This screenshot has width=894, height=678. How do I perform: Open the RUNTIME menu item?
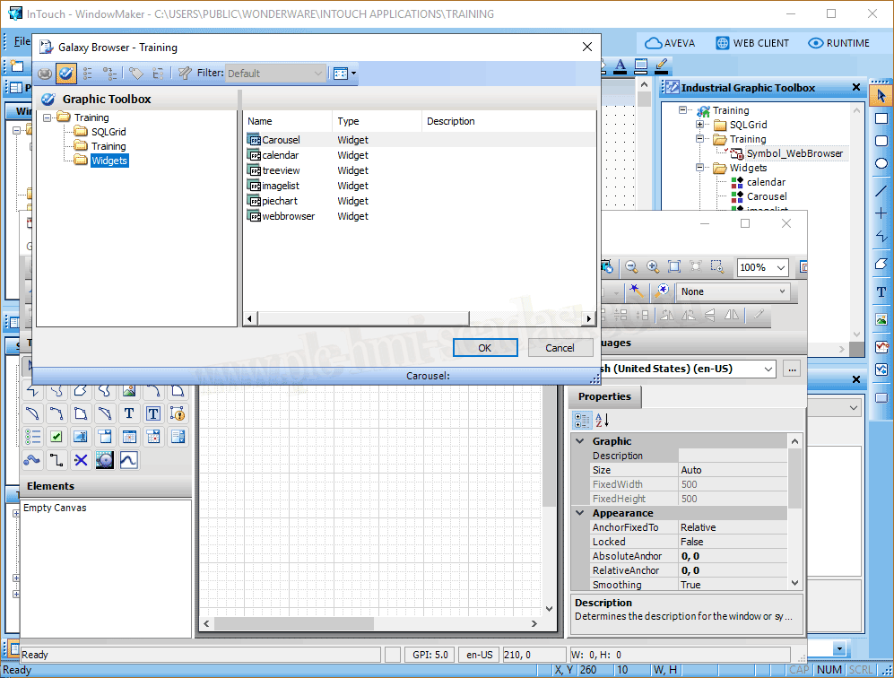[838, 43]
